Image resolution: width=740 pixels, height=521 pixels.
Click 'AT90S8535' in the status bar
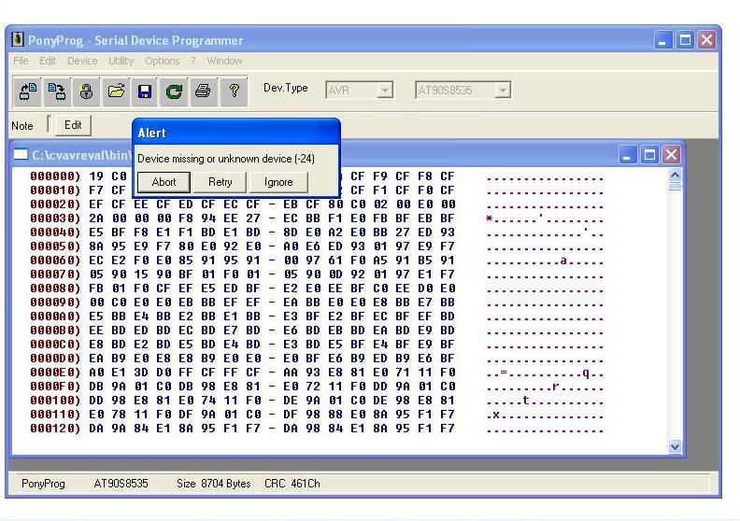point(121,484)
